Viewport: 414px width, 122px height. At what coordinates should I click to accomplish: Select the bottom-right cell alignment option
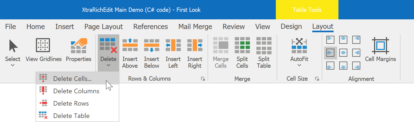pos(356,65)
